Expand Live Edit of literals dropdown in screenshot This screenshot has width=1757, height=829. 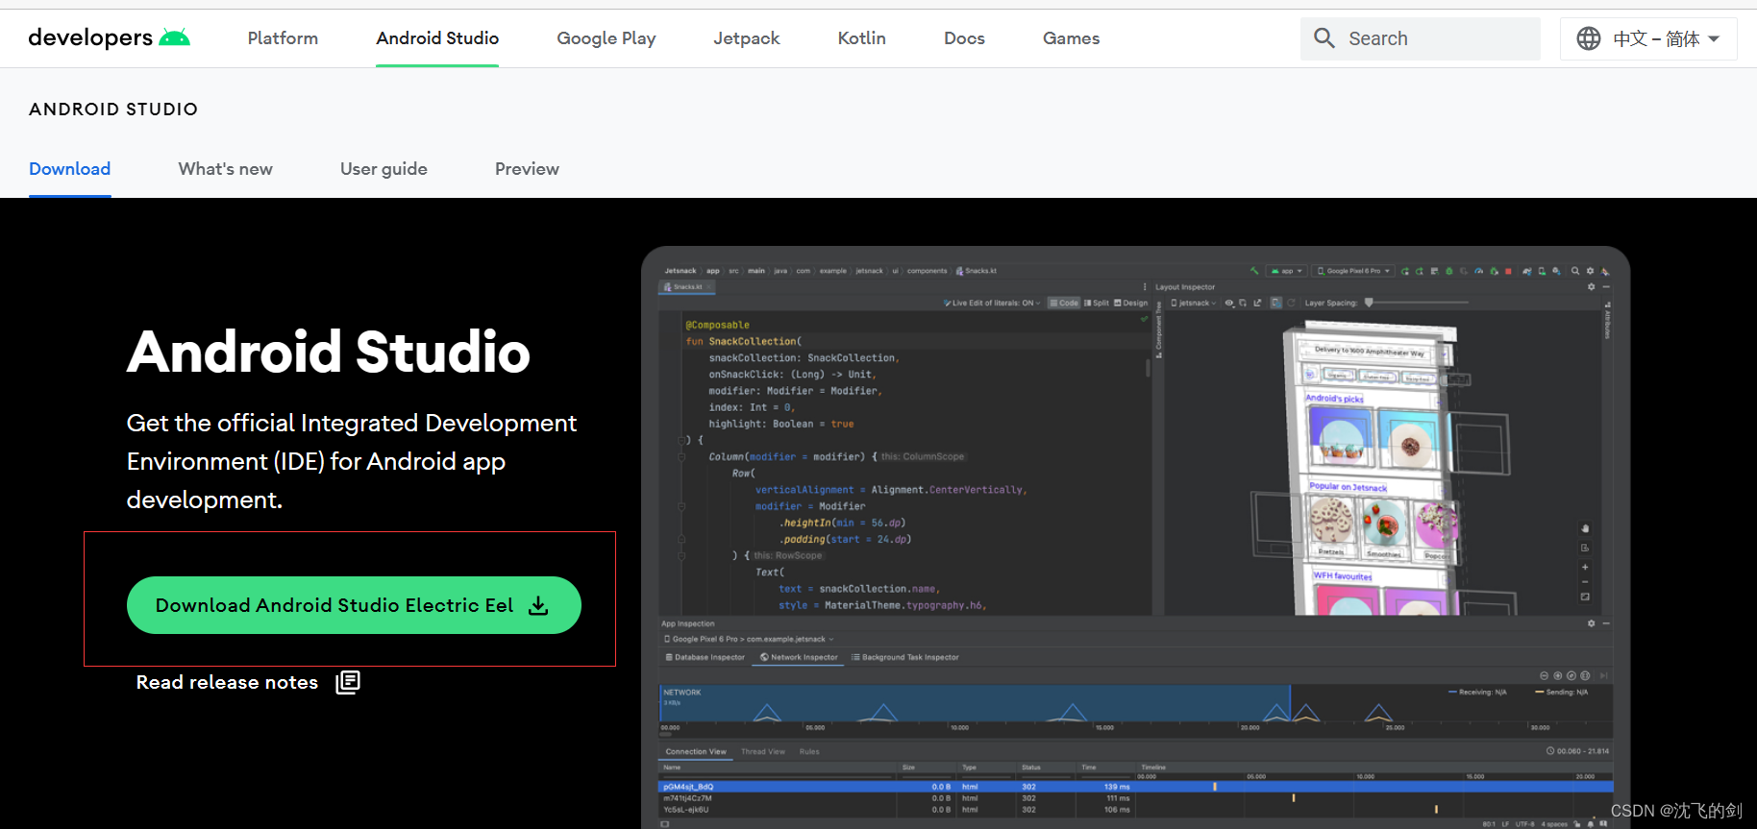993,303
